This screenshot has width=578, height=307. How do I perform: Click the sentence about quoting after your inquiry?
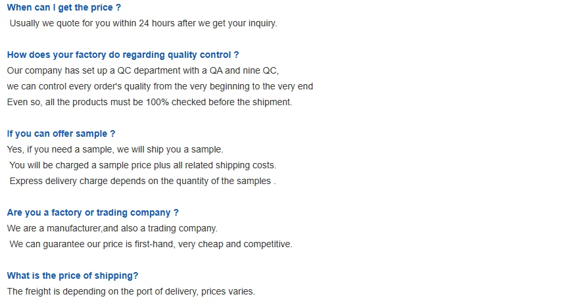(x=143, y=23)
